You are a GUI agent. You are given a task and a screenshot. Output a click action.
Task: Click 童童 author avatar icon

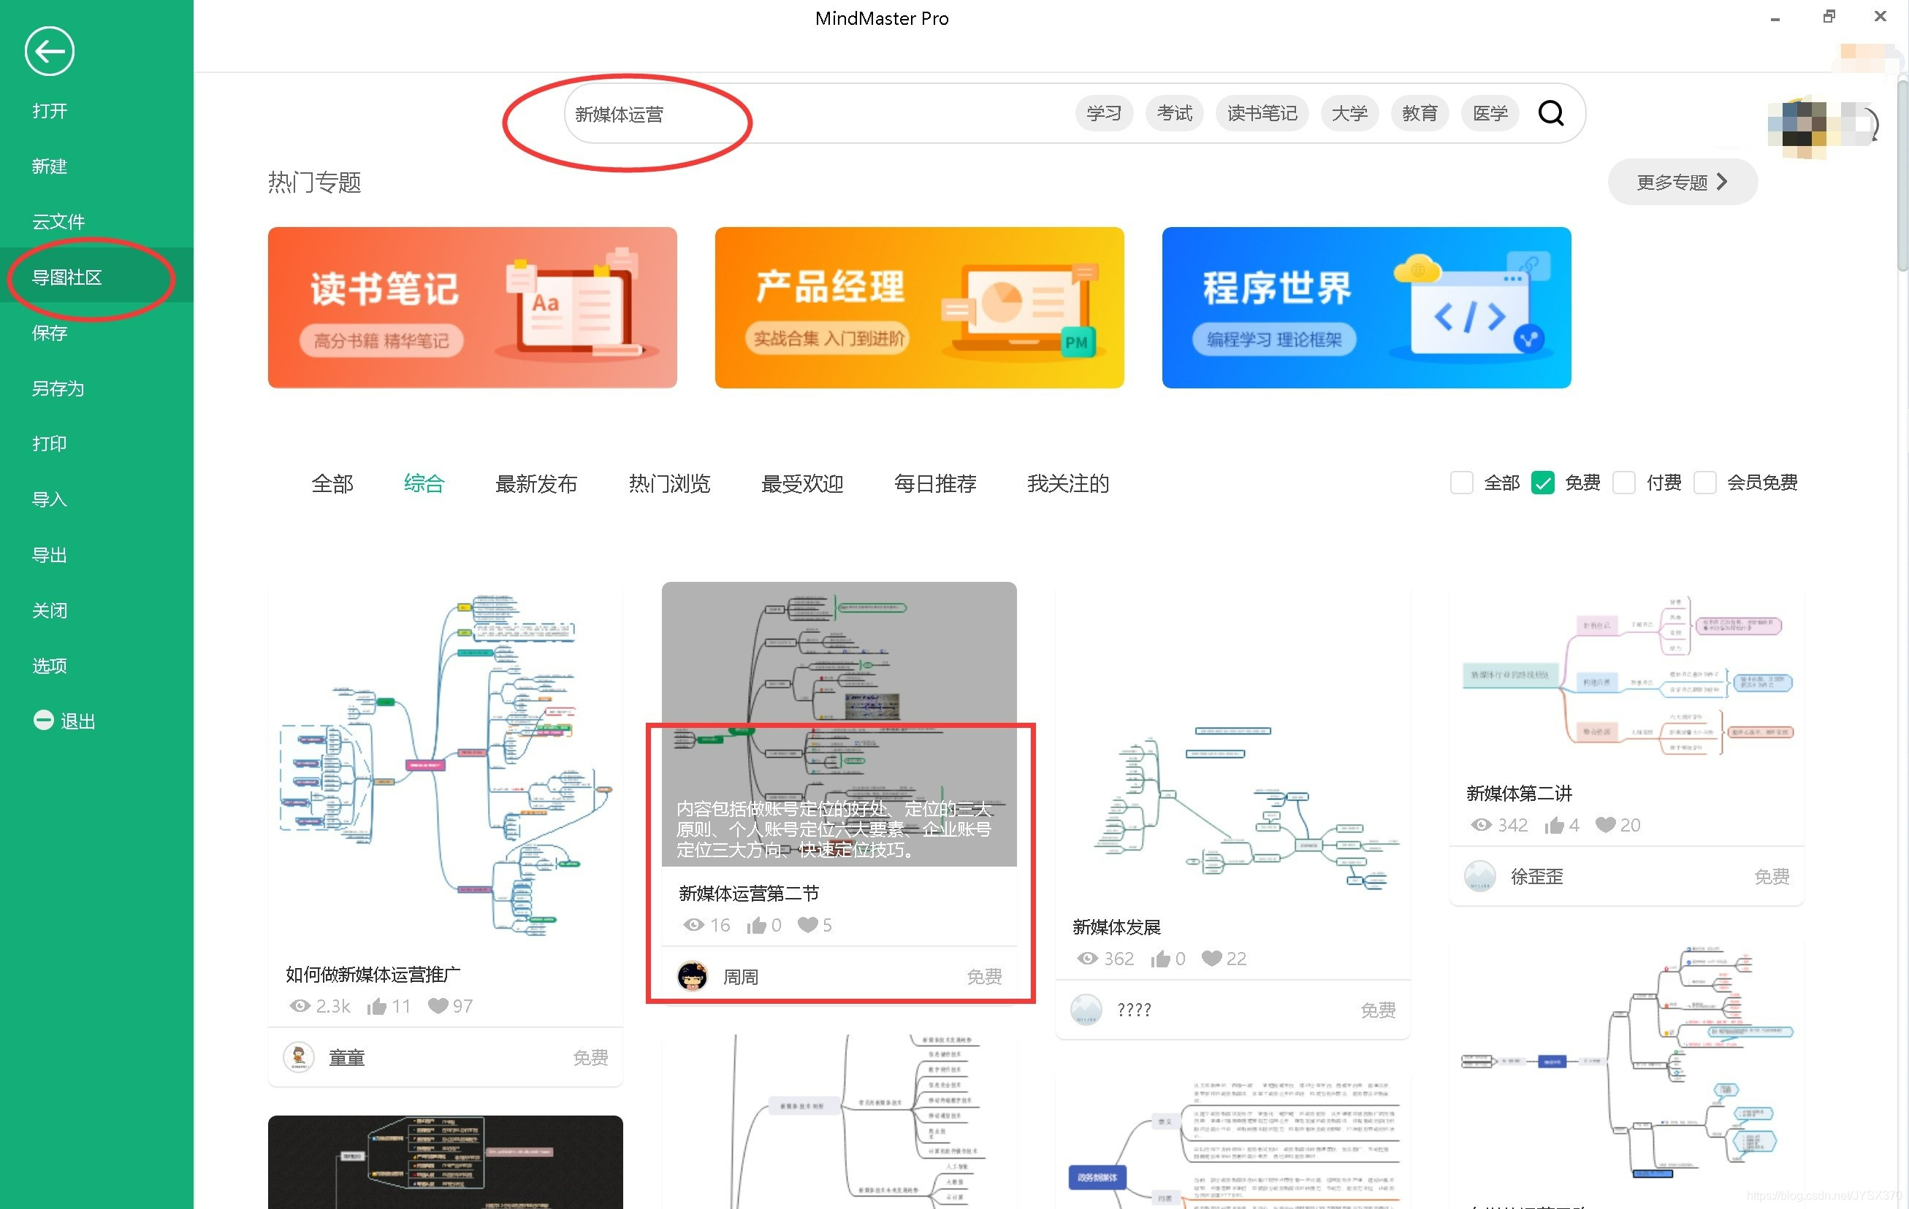299,1057
